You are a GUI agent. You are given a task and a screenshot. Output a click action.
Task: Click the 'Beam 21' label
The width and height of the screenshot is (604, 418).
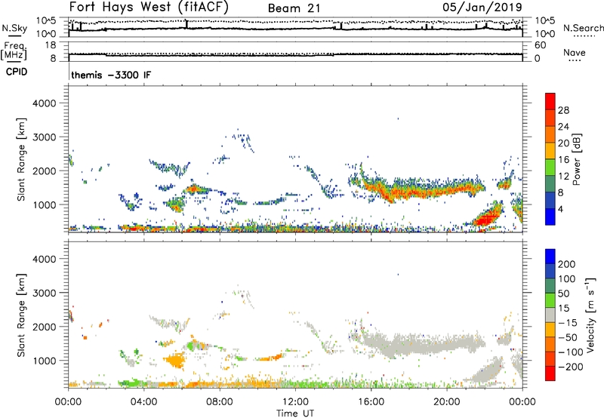coord(294,8)
